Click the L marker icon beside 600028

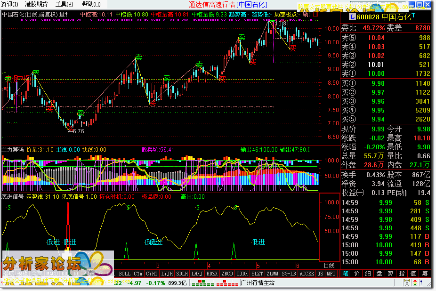[352, 17]
